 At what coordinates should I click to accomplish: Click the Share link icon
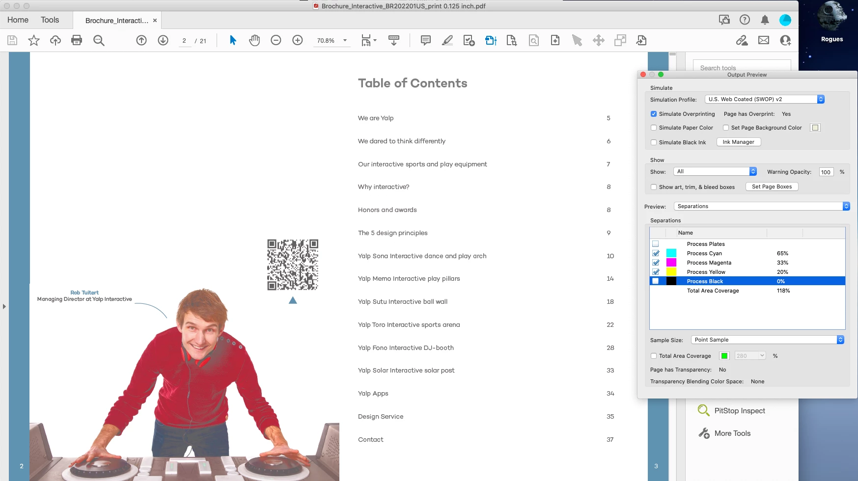pyautogui.click(x=742, y=40)
